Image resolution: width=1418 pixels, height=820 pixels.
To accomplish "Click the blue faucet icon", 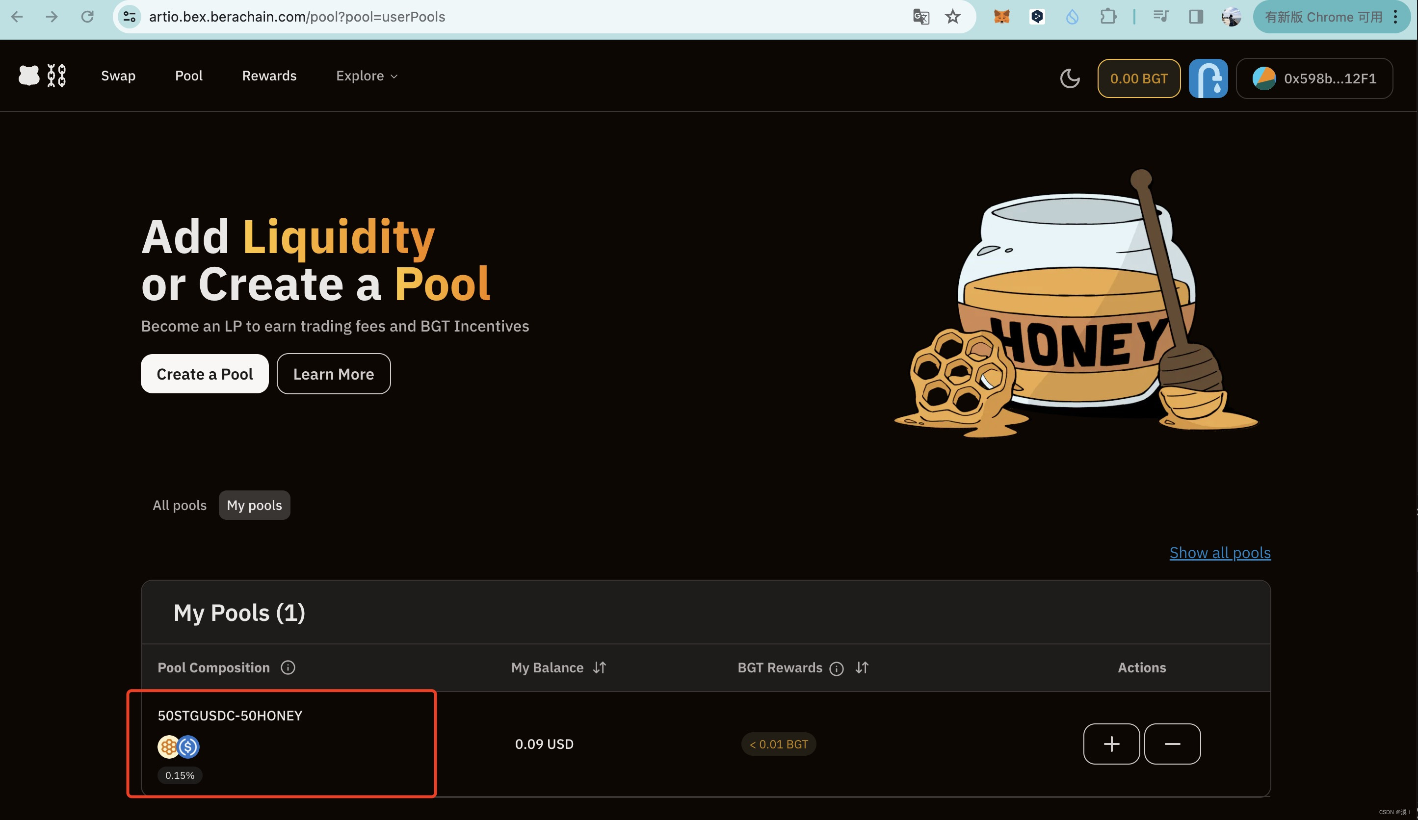I will click(x=1208, y=78).
